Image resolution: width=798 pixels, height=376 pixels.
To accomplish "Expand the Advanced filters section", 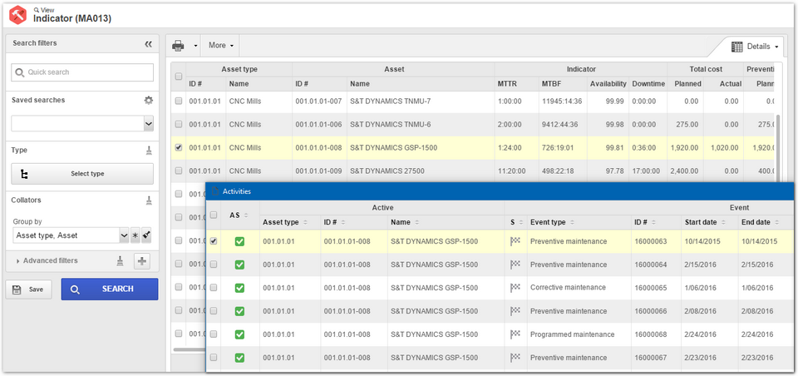I will pyautogui.click(x=47, y=261).
